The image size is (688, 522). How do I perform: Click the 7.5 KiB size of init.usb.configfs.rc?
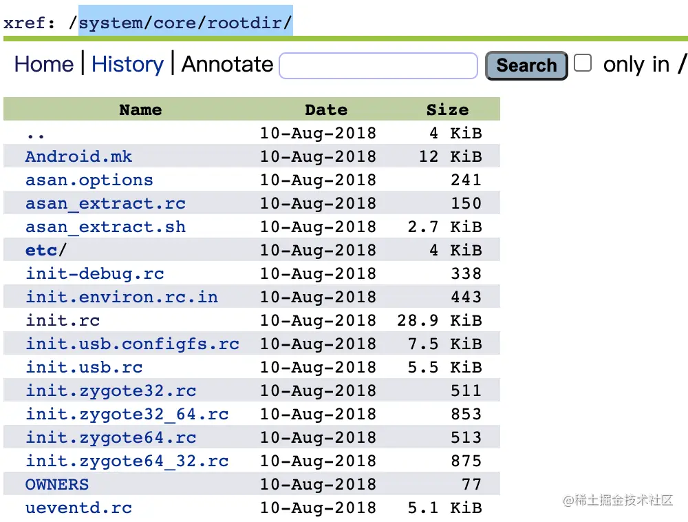(445, 344)
